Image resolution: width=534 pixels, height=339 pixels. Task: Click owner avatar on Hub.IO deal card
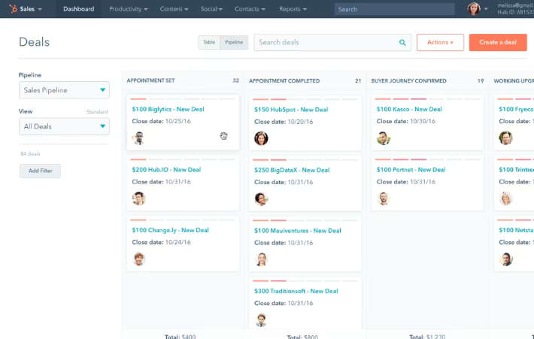[x=138, y=198]
